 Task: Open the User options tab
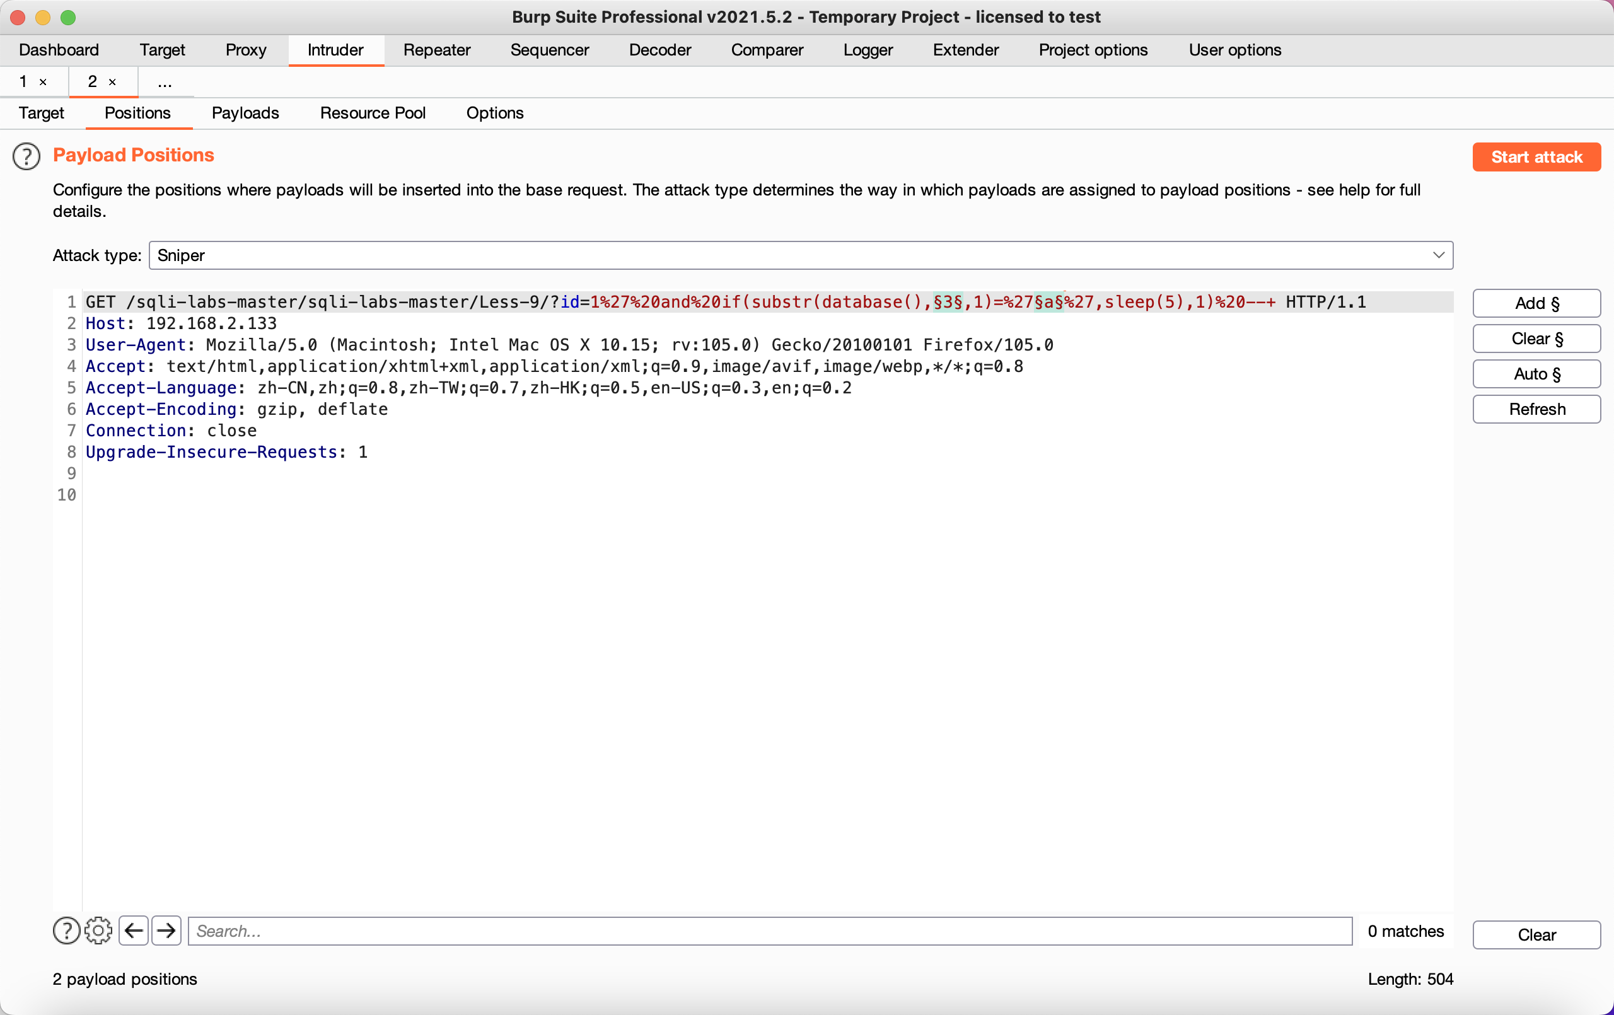click(x=1234, y=50)
